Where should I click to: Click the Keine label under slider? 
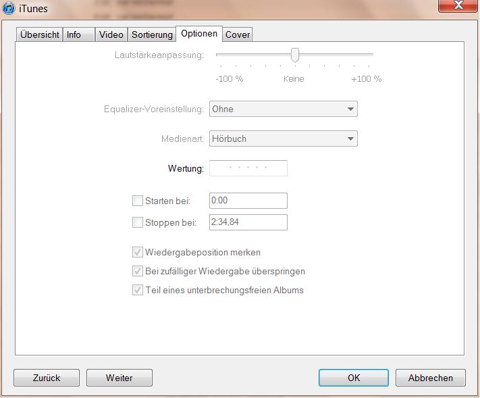pos(294,79)
